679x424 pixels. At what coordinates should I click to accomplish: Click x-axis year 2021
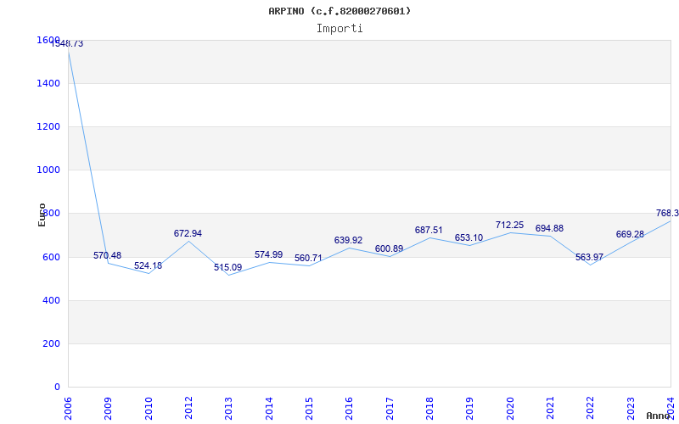pyautogui.click(x=550, y=408)
